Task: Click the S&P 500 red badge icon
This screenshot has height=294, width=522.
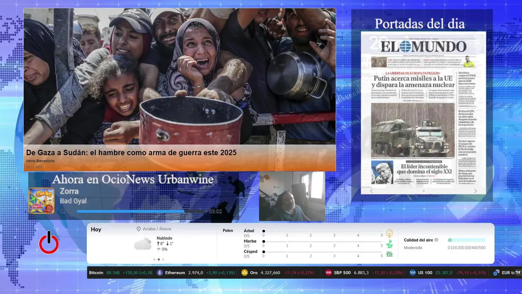Action: point(329,272)
